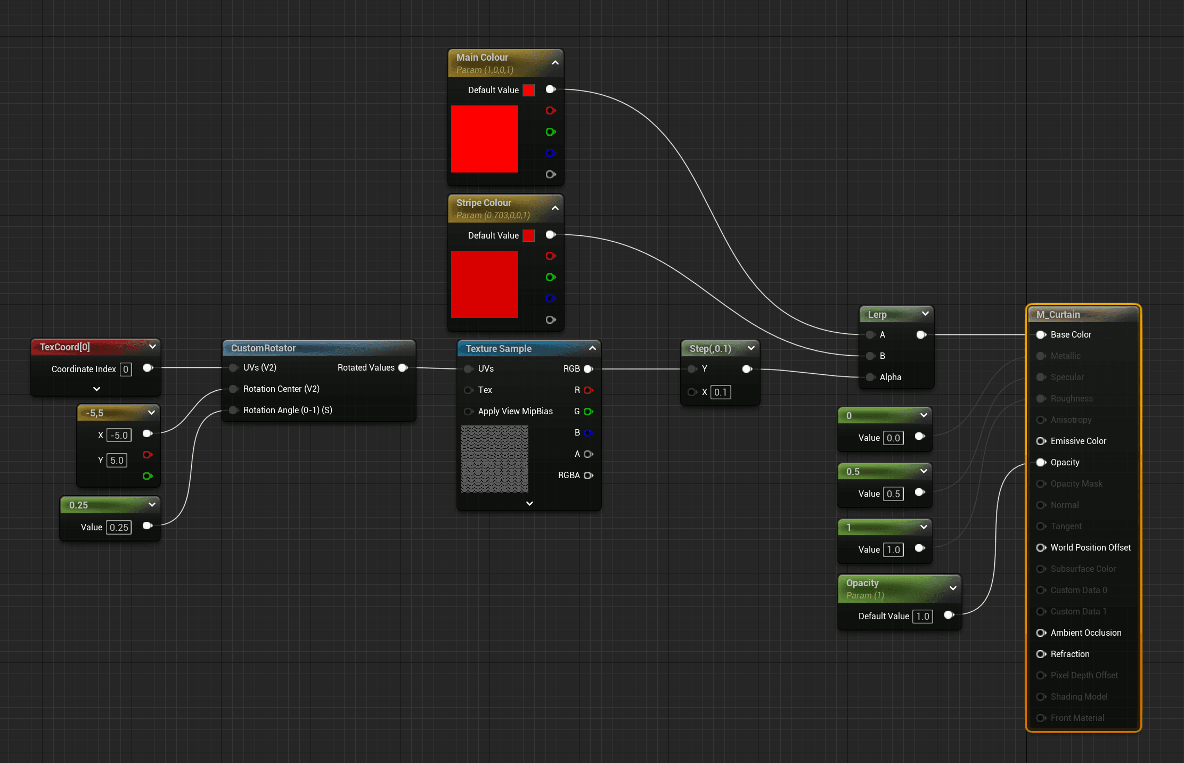Open Main Colour Default Value swatch

coord(528,91)
